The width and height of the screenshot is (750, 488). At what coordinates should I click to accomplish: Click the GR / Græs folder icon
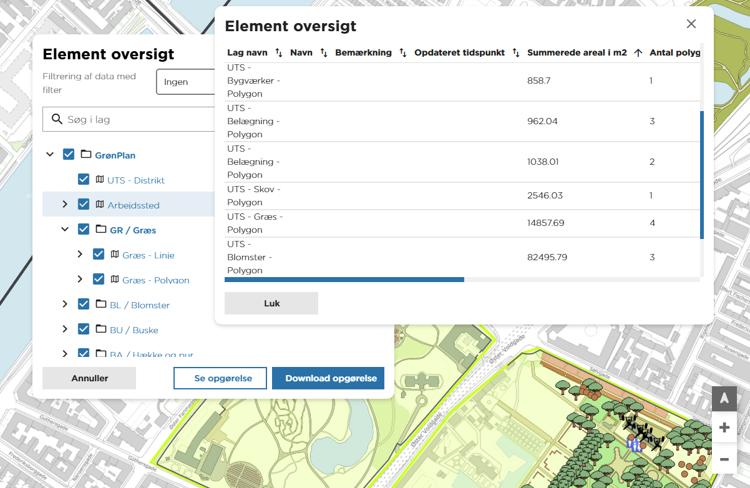[101, 230]
